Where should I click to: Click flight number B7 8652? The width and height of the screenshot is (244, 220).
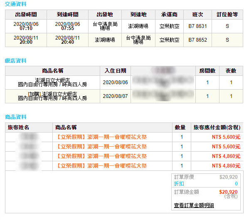point(197,40)
